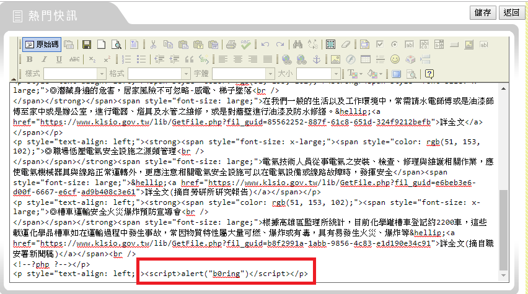Screen dimensions: 528x294
Task: Click the horizontal line icon
Action: [x=380, y=59]
